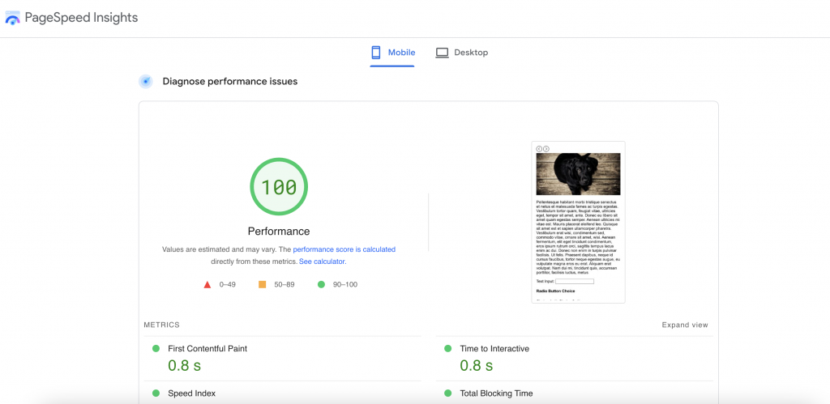This screenshot has width=830, height=404.
Task: Switch to the Mobile tab
Action: coord(393,53)
